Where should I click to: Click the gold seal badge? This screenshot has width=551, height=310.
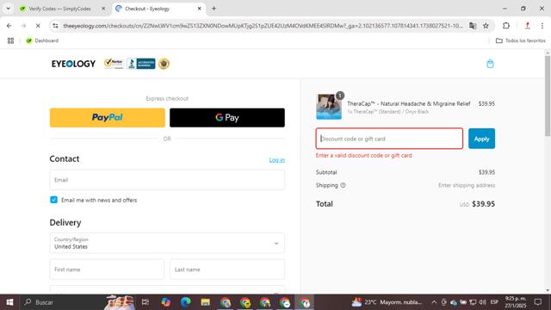pyautogui.click(x=164, y=64)
